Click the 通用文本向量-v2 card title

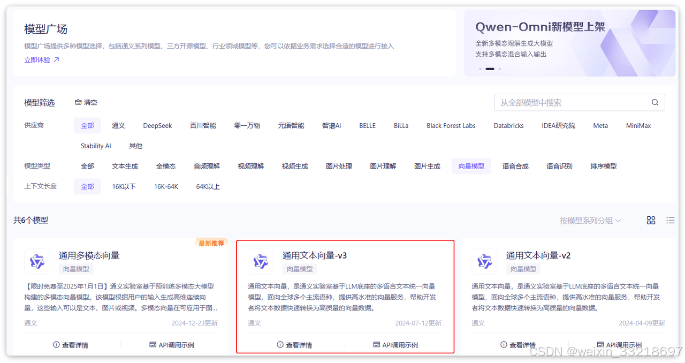tap(538, 255)
